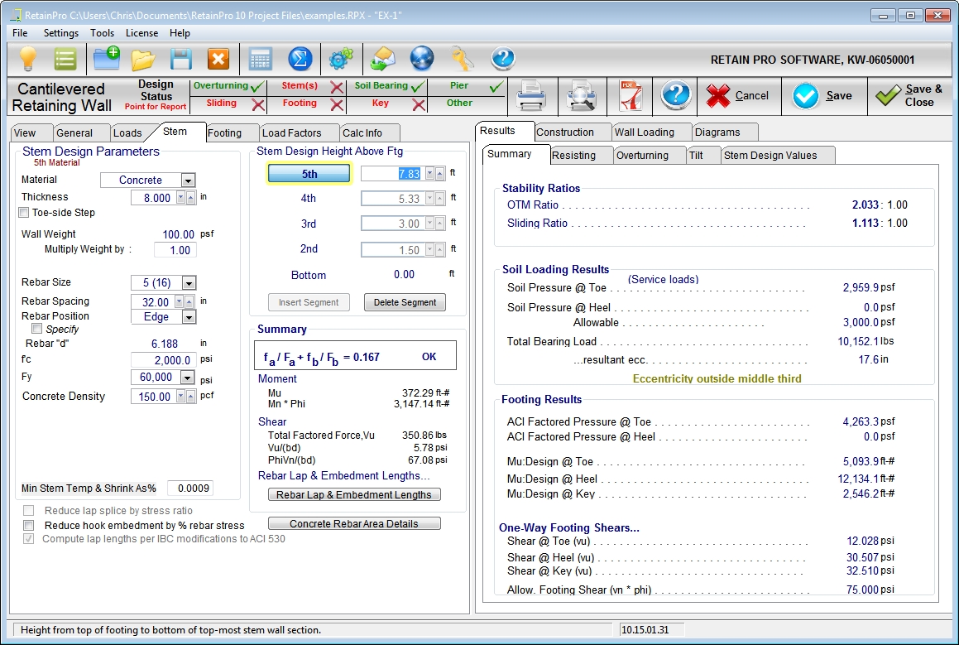
Task: Toggle Reduce lap splice by stress ratio
Action: click(28, 510)
